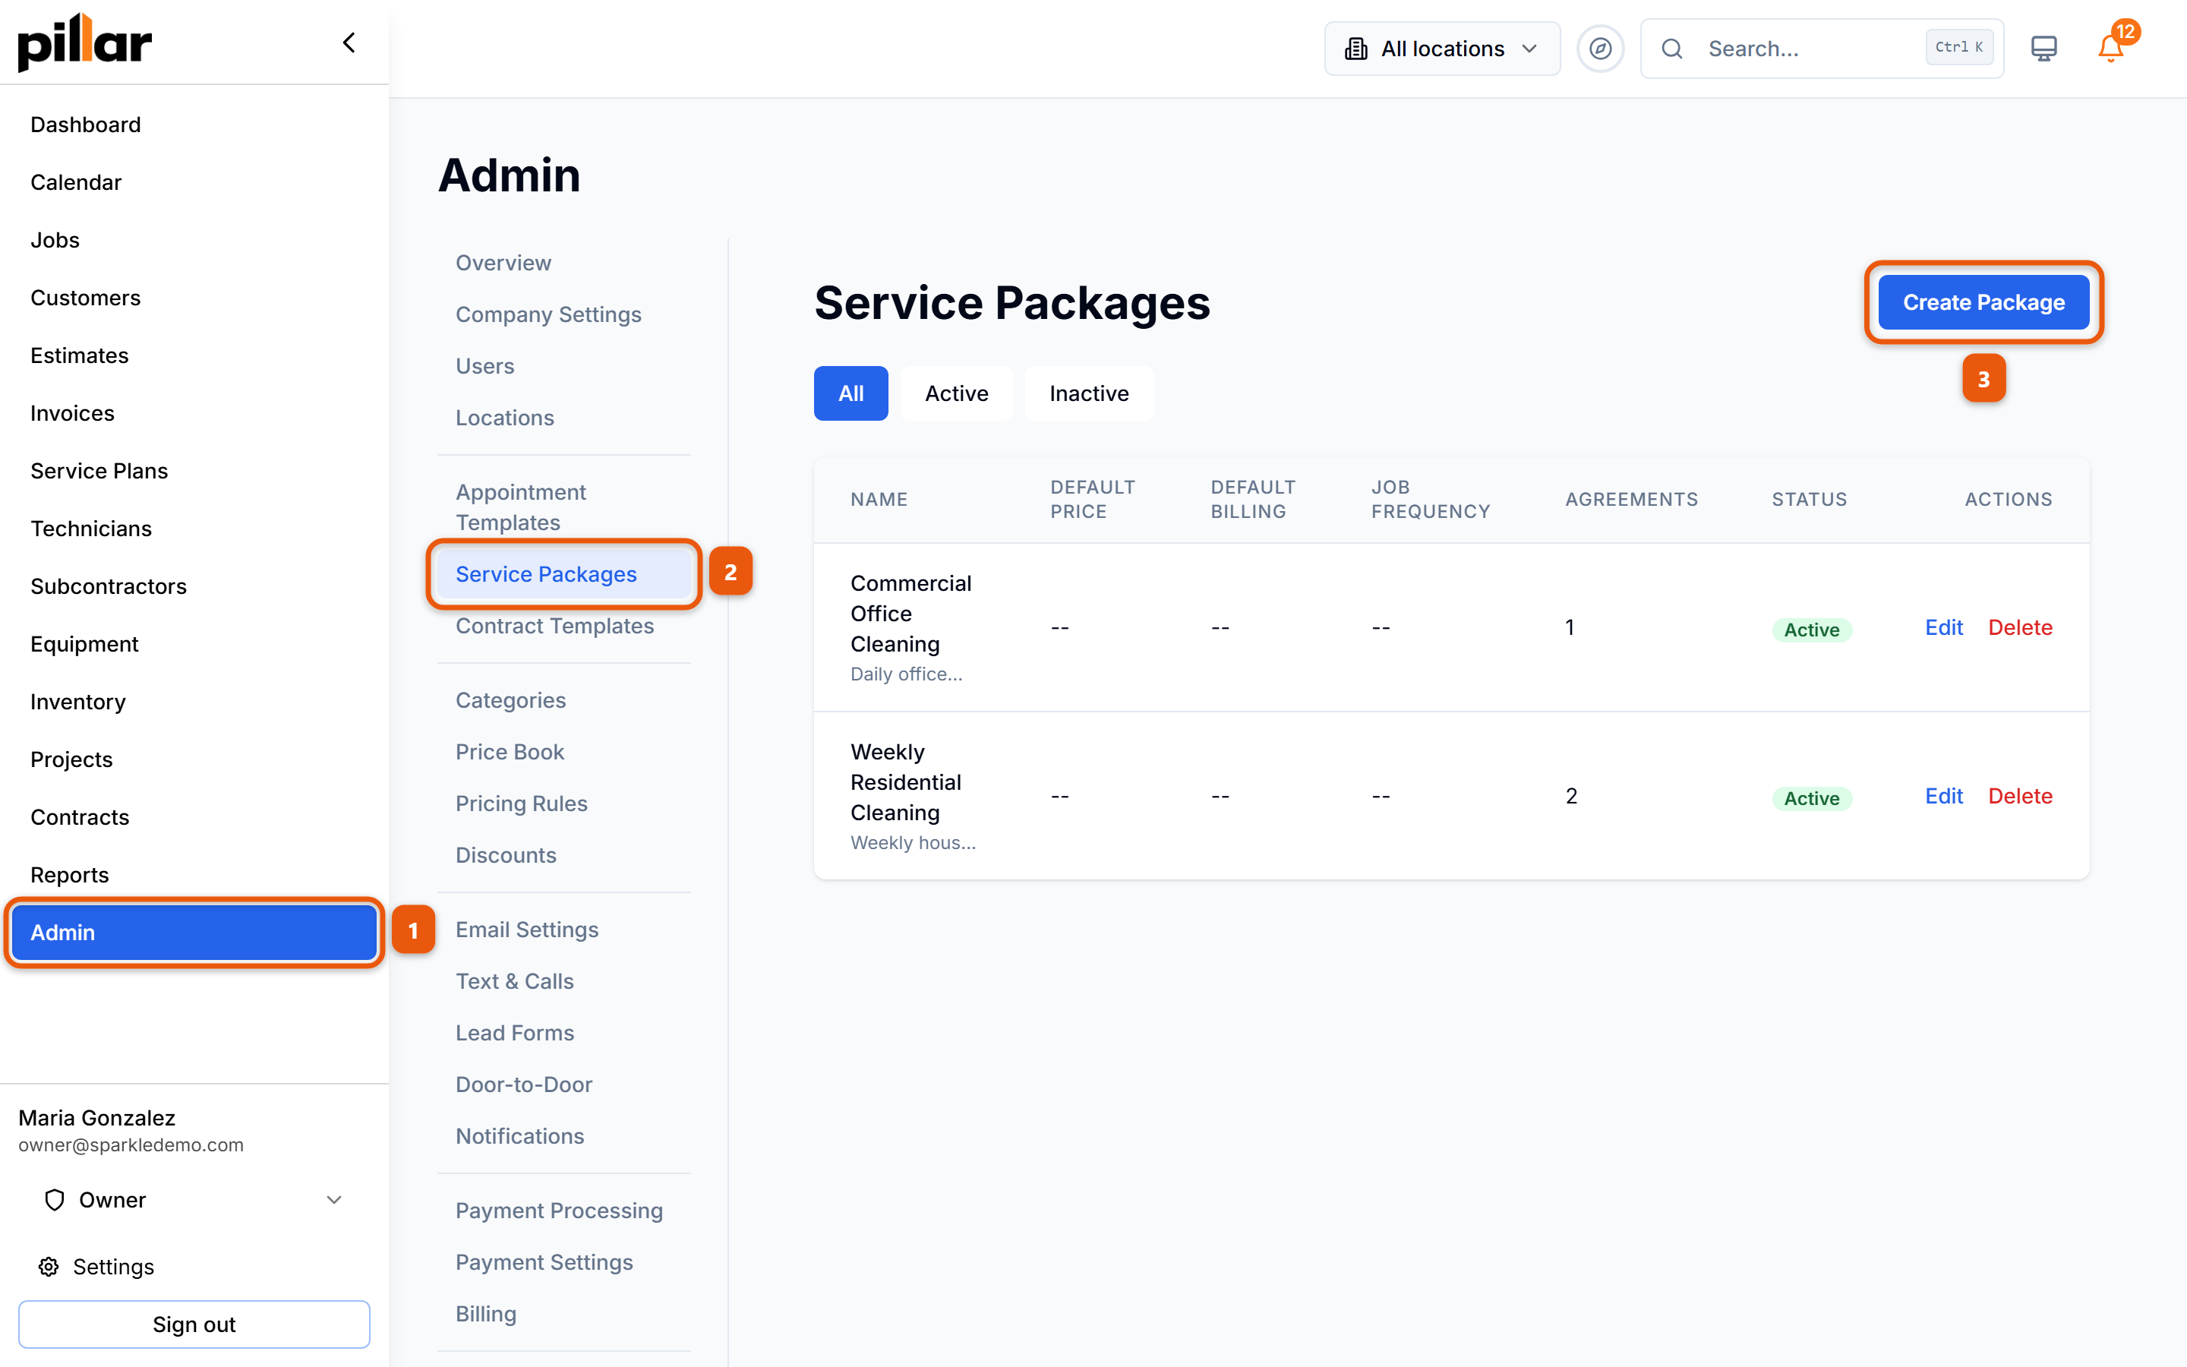Open Service Plans in sidebar
Image resolution: width=2187 pixels, height=1367 pixels.
click(194, 471)
